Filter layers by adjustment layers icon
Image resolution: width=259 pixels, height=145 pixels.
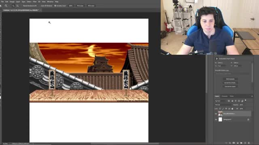232,101
